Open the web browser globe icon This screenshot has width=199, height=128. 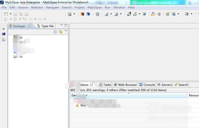click(x=144, y=14)
